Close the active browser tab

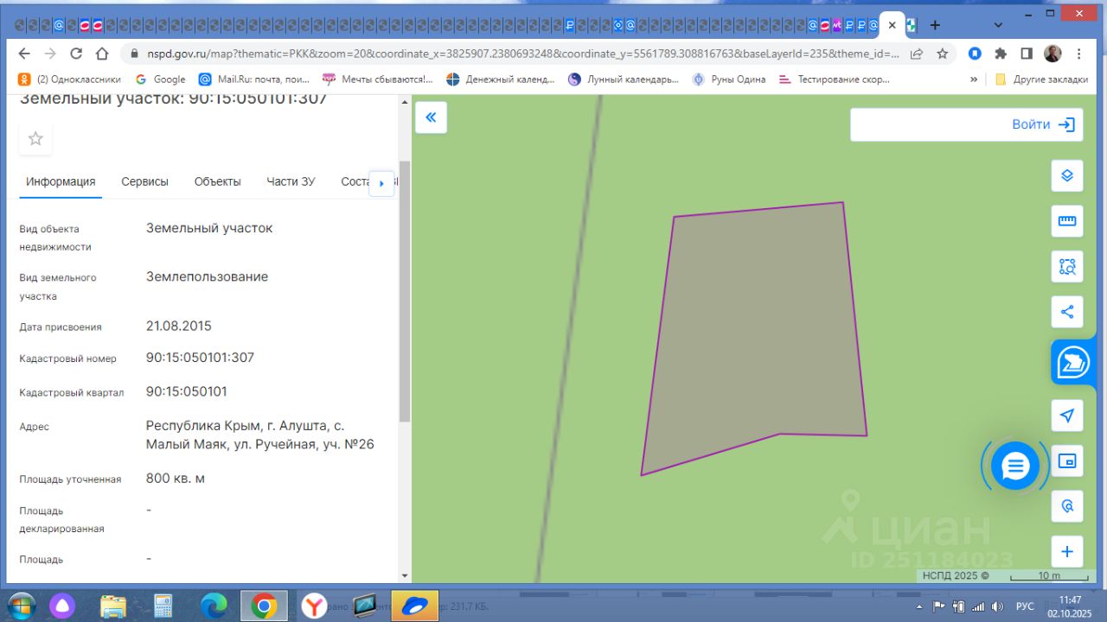point(893,25)
